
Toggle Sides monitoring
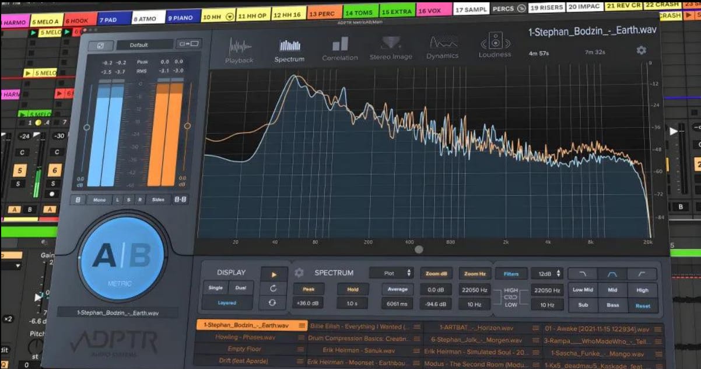(x=158, y=200)
